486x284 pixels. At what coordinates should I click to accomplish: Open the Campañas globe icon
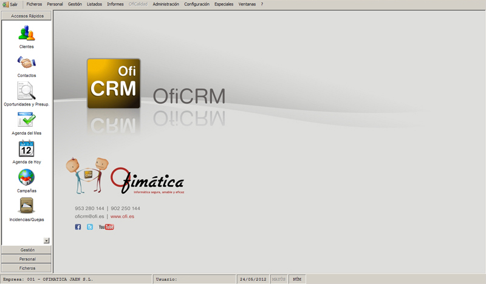tap(26, 177)
